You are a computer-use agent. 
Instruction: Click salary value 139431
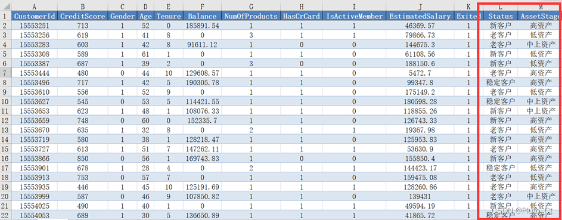[x=420, y=196]
